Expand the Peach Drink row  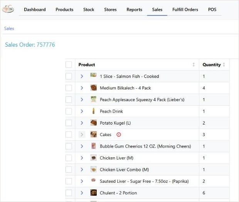[82, 111]
